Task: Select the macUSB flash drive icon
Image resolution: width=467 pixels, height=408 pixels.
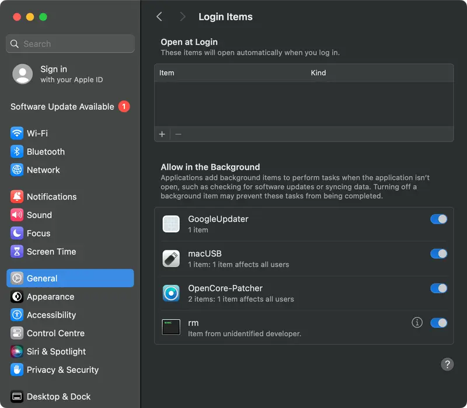Action: click(171, 257)
